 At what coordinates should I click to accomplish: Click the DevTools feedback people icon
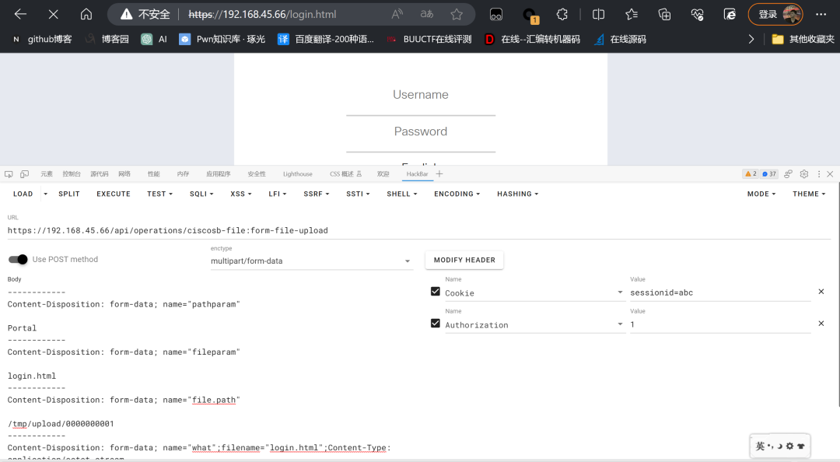(788, 173)
